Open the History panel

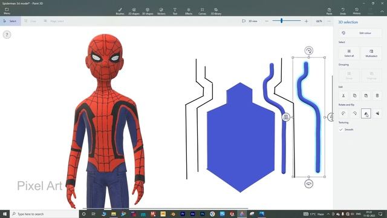coord(357,11)
